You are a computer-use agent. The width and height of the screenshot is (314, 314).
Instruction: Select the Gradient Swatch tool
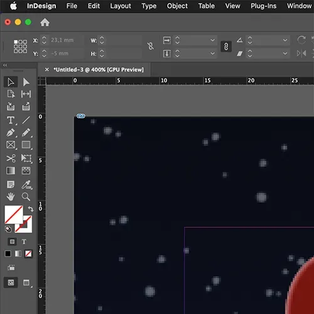click(x=11, y=171)
